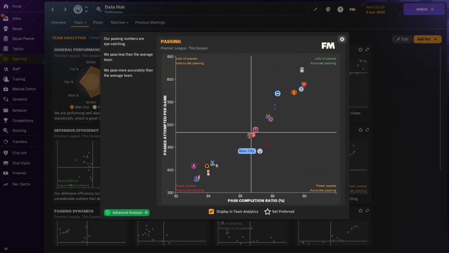
Task: Click the PASSING chart title
Action: click(171, 41)
